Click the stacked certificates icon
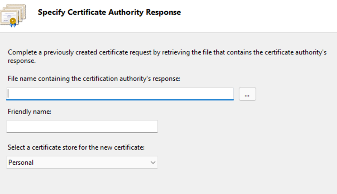The image size is (337, 194). coord(13,15)
